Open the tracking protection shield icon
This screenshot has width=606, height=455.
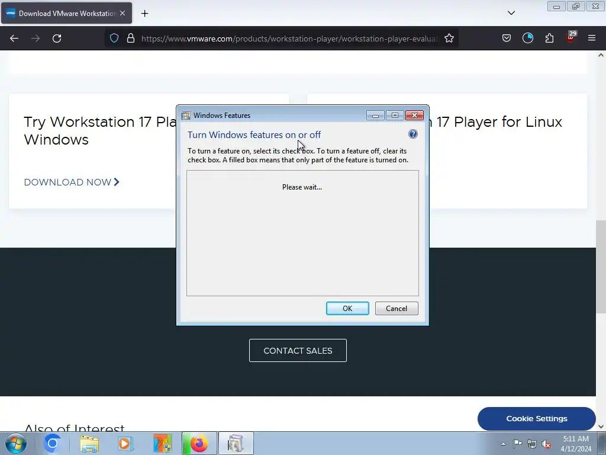click(114, 39)
